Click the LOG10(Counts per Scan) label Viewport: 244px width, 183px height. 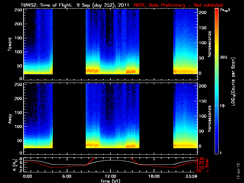pos(233,81)
